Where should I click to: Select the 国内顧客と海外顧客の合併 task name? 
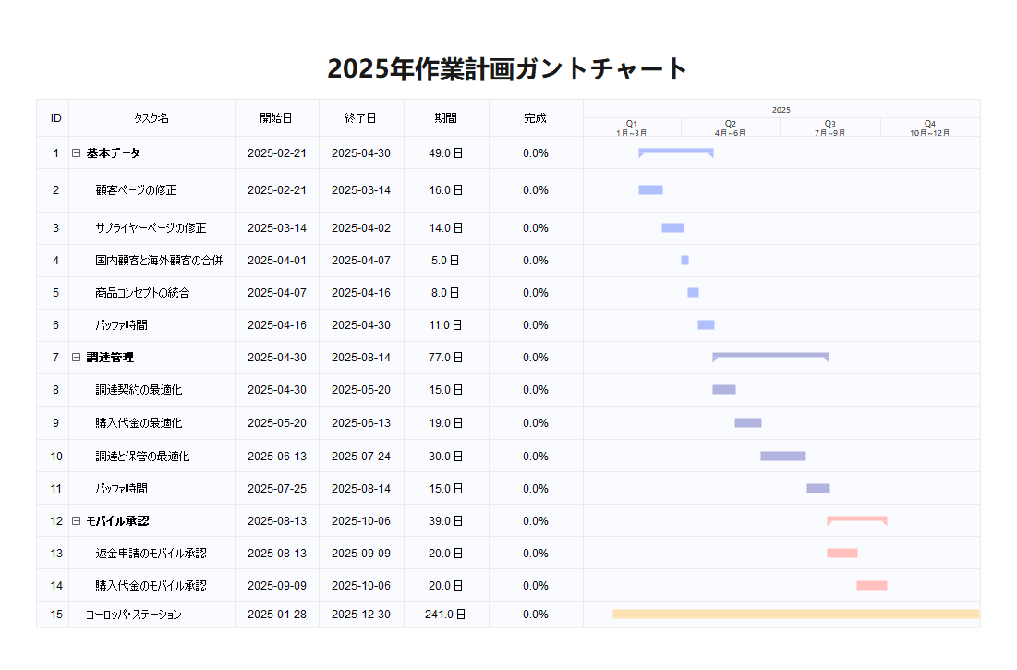pyautogui.click(x=159, y=261)
